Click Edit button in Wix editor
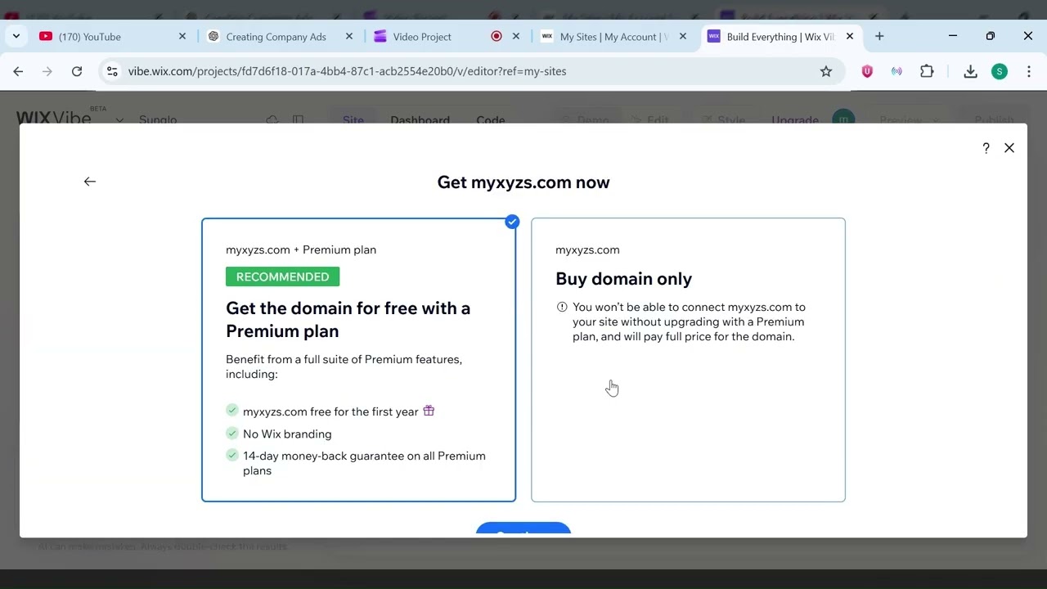Viewport: 1047px width, 589px height. [650, 119]
